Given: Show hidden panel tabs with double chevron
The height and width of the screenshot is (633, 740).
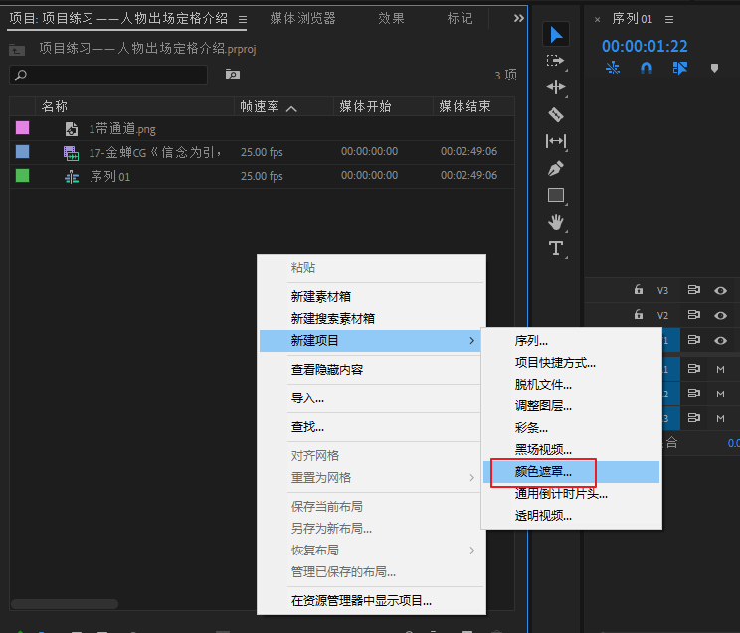Looking at the screenshot, I should tap(518, 18).
